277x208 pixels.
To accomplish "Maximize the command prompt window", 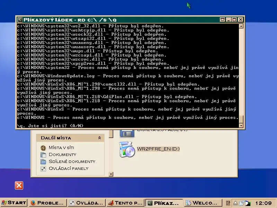I will [x=234, y=19].
